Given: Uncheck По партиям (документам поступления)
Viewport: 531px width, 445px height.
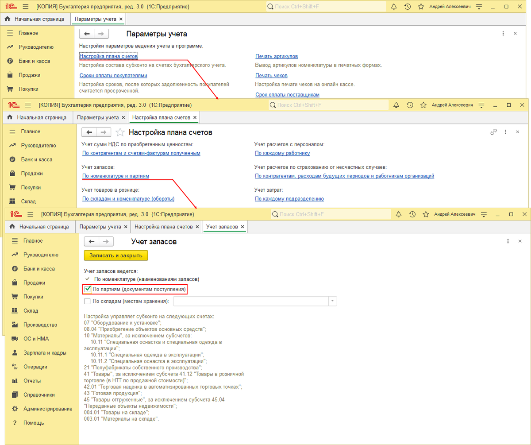Looking at the screenshot, I should click(x=88, y=290).
